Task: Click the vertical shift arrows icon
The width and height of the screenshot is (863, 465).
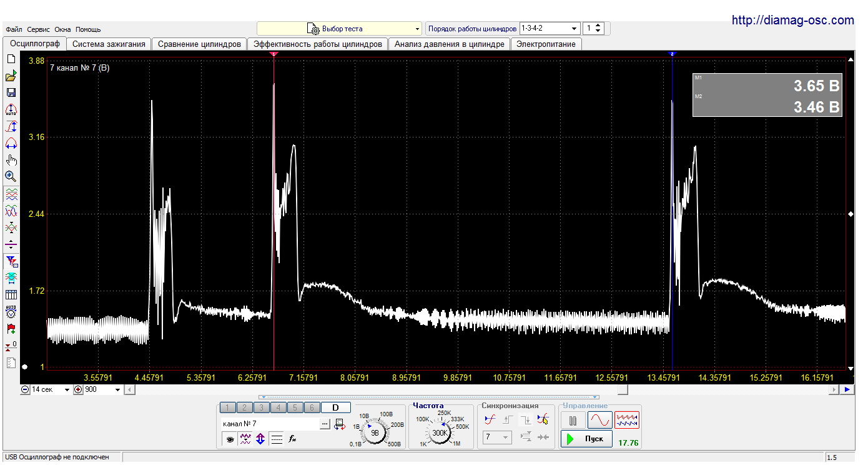Action: [260, 439]
